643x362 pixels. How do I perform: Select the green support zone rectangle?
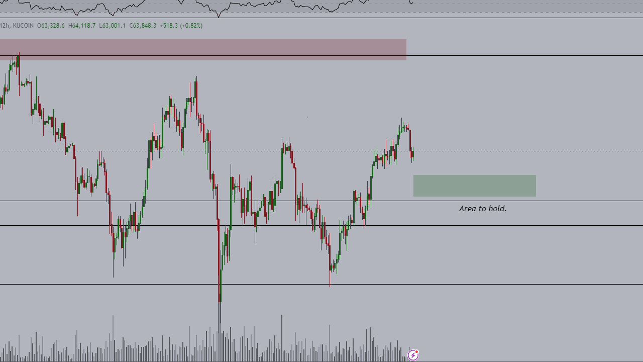[475, 186]
